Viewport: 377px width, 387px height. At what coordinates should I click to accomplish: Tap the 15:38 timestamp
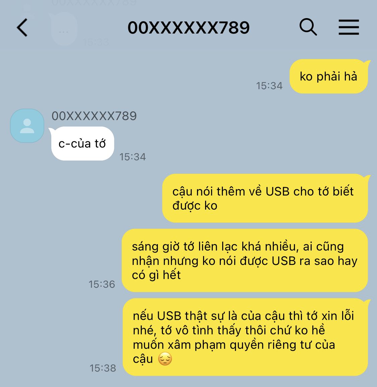tap(103, 368)
